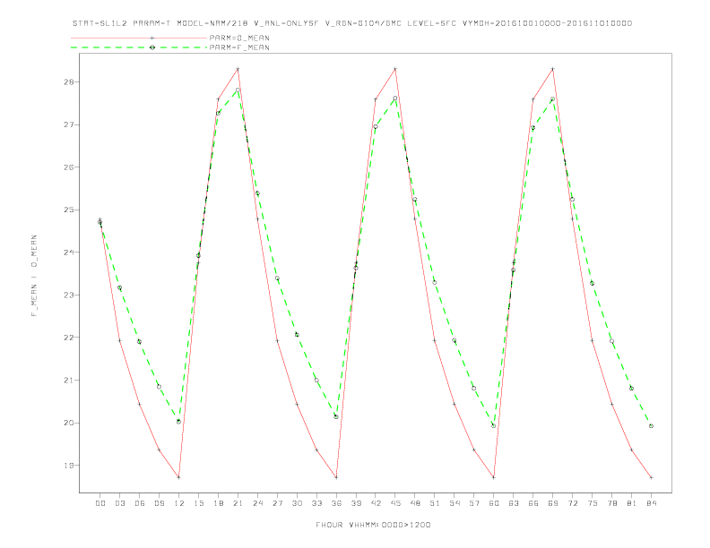710x548 pixels.
Task: Click x-axis tick label 06
Action: (140, 503)
